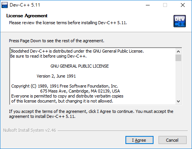
Task: Click the "Press Page Down" instruction text
Action: click(57, 41)
